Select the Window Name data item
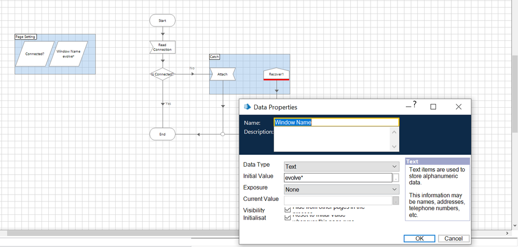The height and width of the screenshot is (247, 518). click(69, 54)
